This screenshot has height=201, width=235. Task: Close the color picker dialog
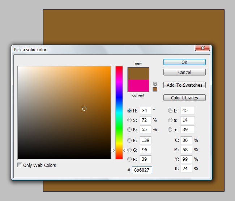point(202,48)
